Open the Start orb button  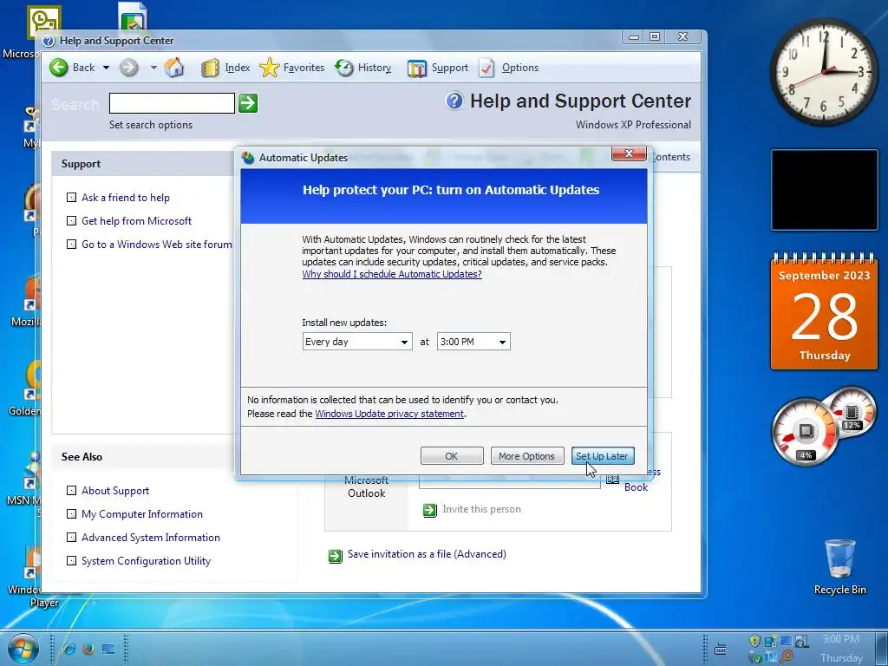[23, 649]
